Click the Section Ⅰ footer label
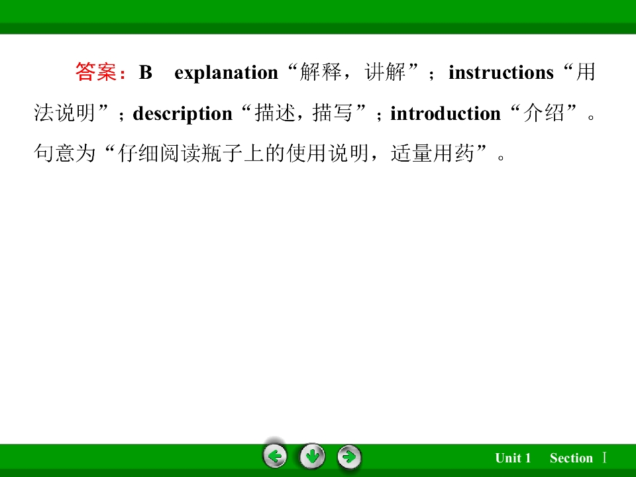Screen dimensions: 636x477 [x=578, y=458]
